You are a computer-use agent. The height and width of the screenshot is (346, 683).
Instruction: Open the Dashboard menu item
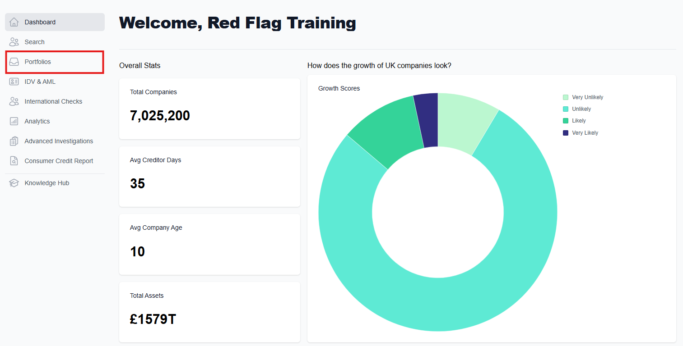(x=55, y=22)
